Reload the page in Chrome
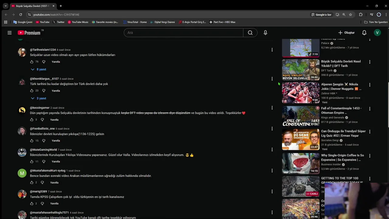 [21, 15]
